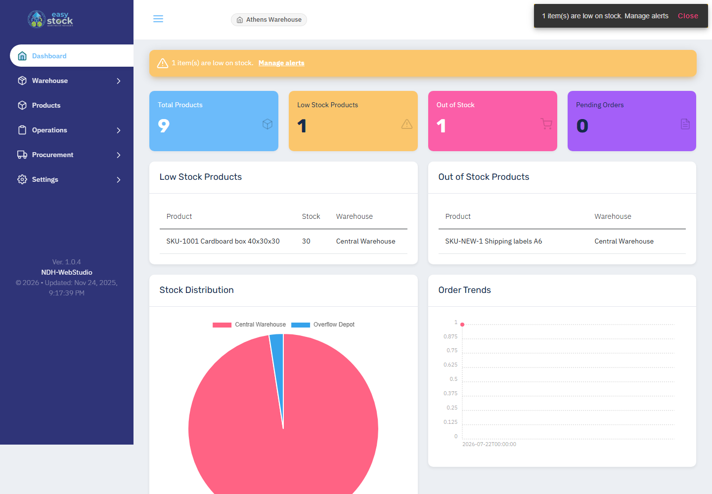Click the house icon in Athens Warehouse chip

tap(240, 20)
